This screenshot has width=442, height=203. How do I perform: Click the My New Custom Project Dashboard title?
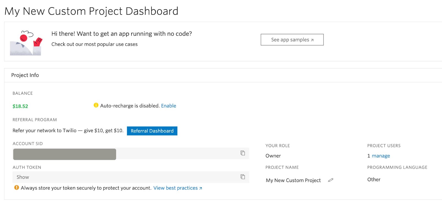(91, 11)
